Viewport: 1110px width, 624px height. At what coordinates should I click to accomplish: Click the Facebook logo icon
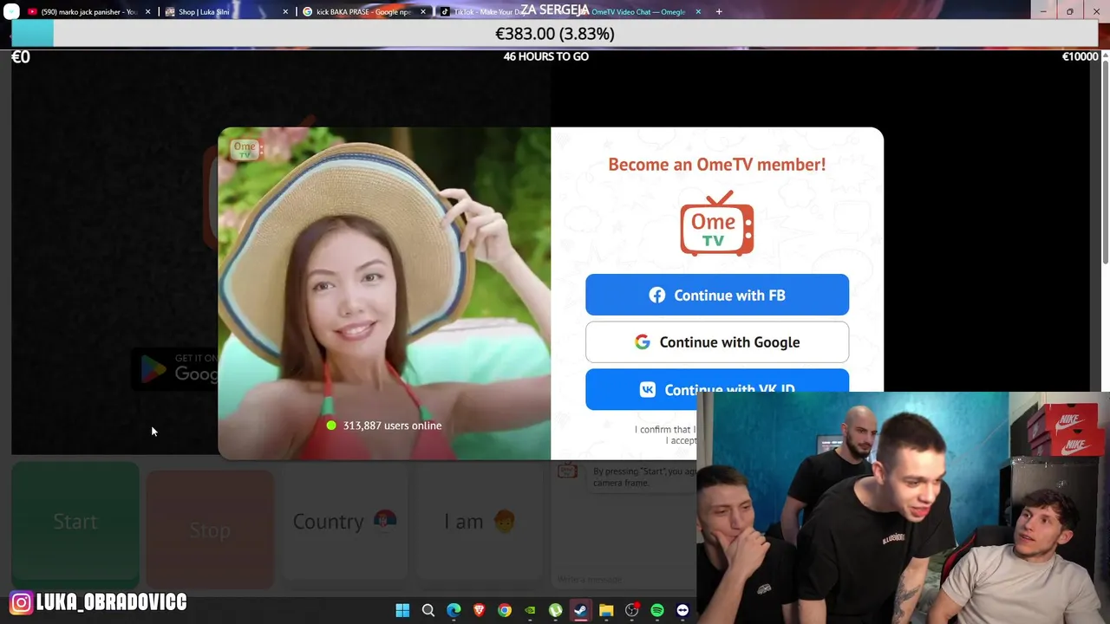click(x=657, y=295)
